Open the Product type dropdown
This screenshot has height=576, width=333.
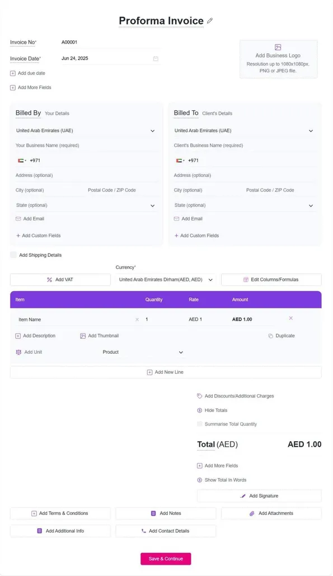coord(143,352)
